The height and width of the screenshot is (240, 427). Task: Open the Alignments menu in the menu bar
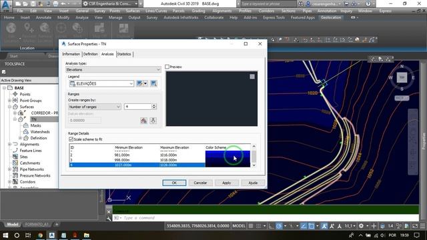222,11
